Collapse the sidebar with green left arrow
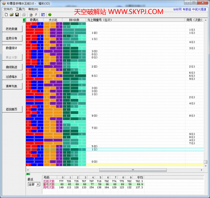The height and width of the screenshot is (198, 210). click(24, 20)
